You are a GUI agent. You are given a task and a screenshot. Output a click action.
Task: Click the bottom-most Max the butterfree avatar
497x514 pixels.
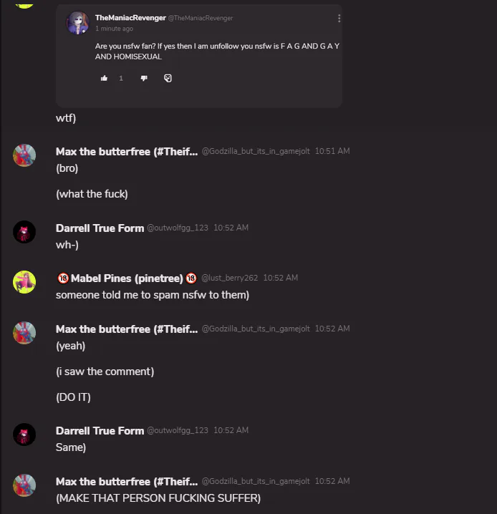click(24, 485)
